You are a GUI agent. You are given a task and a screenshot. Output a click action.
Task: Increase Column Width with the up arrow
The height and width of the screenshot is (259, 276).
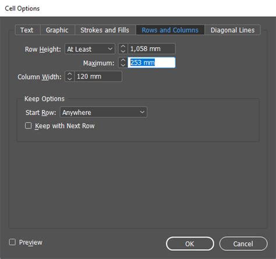point(70,74)
